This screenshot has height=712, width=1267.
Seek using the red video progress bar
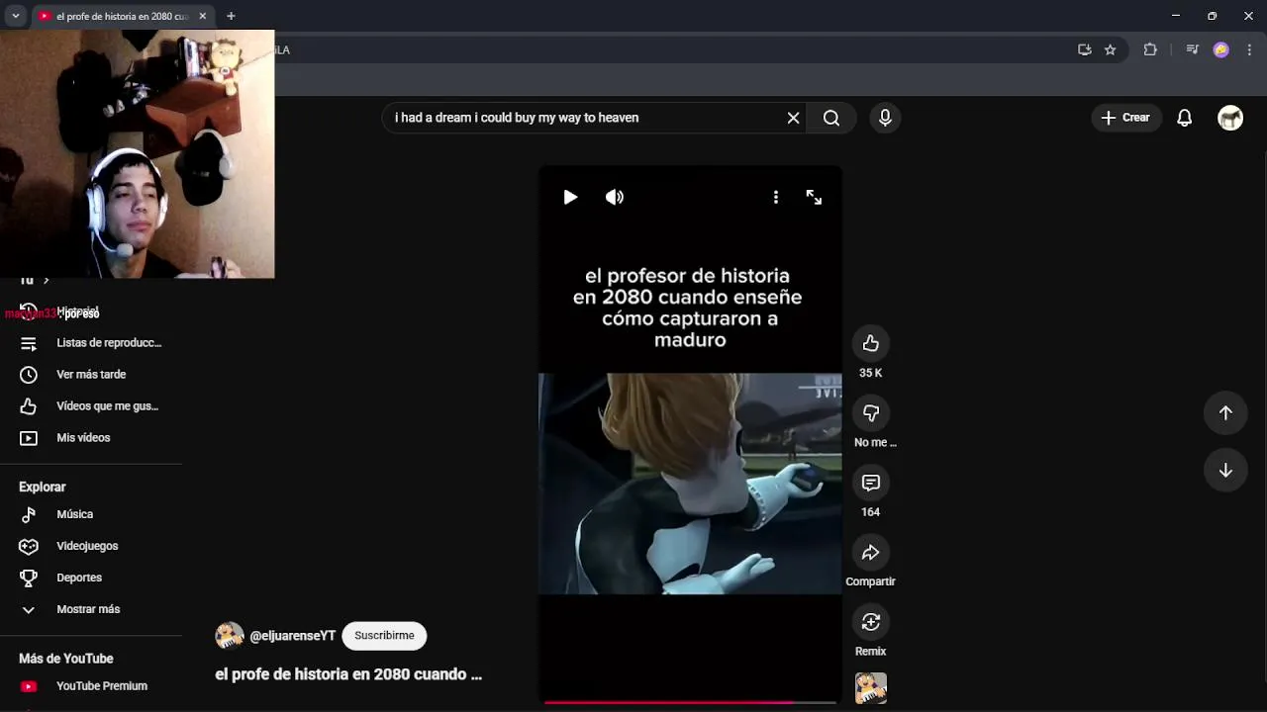tap(690, 702)
